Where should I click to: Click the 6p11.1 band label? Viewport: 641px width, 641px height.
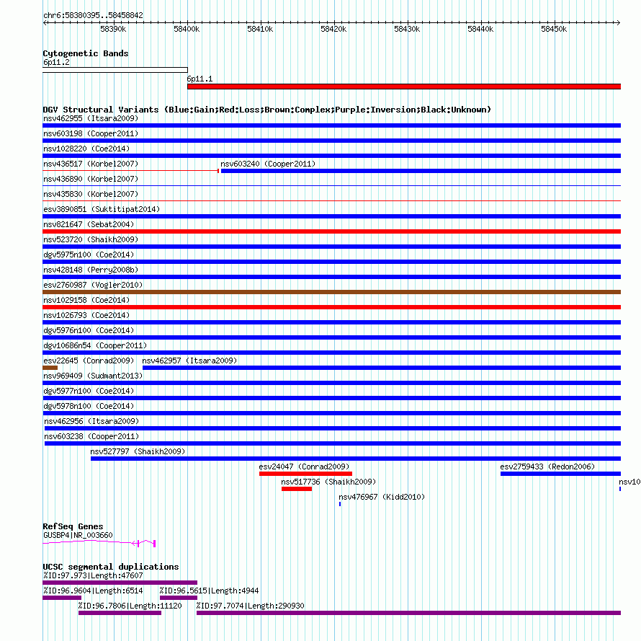coord(200,79)
